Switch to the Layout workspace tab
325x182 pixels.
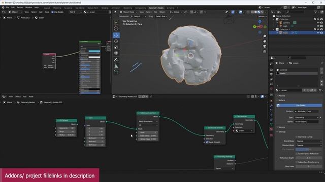(47, 8)
